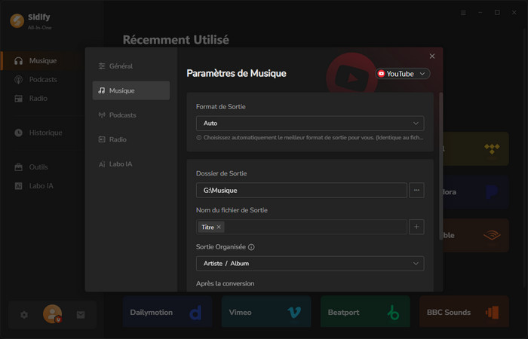
Task: Open the hamburger menu in title bar
Action: click(463, 13)
